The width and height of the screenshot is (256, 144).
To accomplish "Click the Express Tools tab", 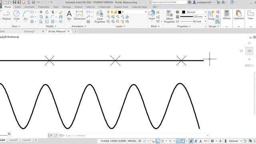I will (x=121, y=7).
